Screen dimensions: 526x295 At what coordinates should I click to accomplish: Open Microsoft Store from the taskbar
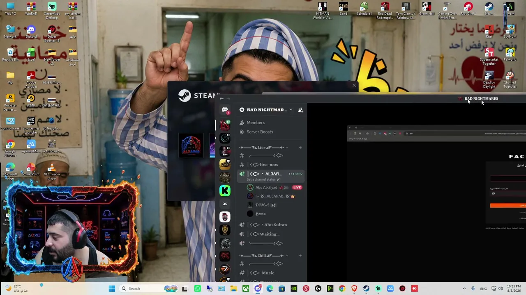click(x=281, y=288)
